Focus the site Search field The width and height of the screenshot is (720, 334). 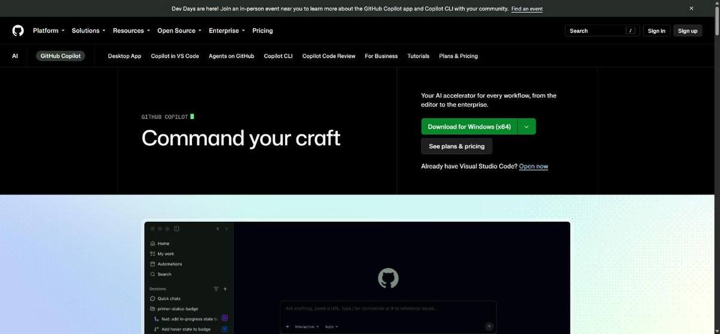coord(602,31)
